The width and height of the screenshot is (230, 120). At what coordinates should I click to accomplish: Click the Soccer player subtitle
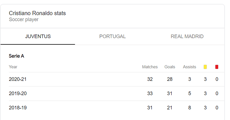(x=24, y=20)
